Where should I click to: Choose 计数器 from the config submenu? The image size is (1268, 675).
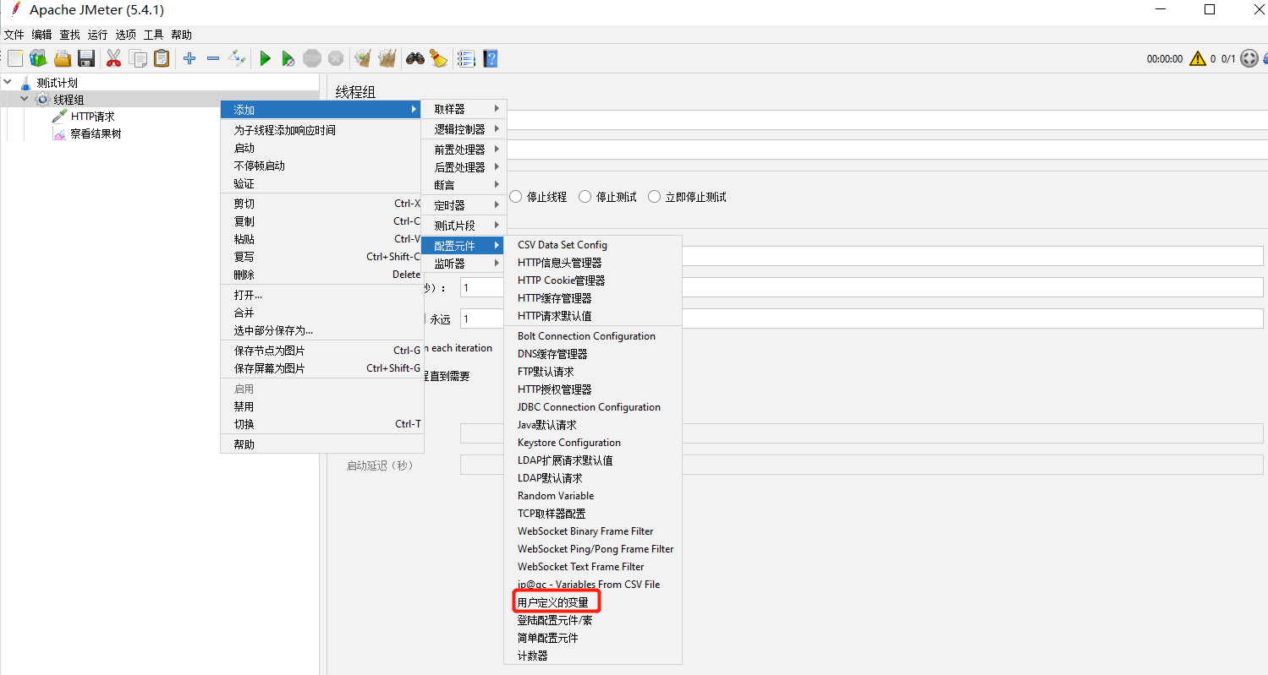tap(533, 656)
